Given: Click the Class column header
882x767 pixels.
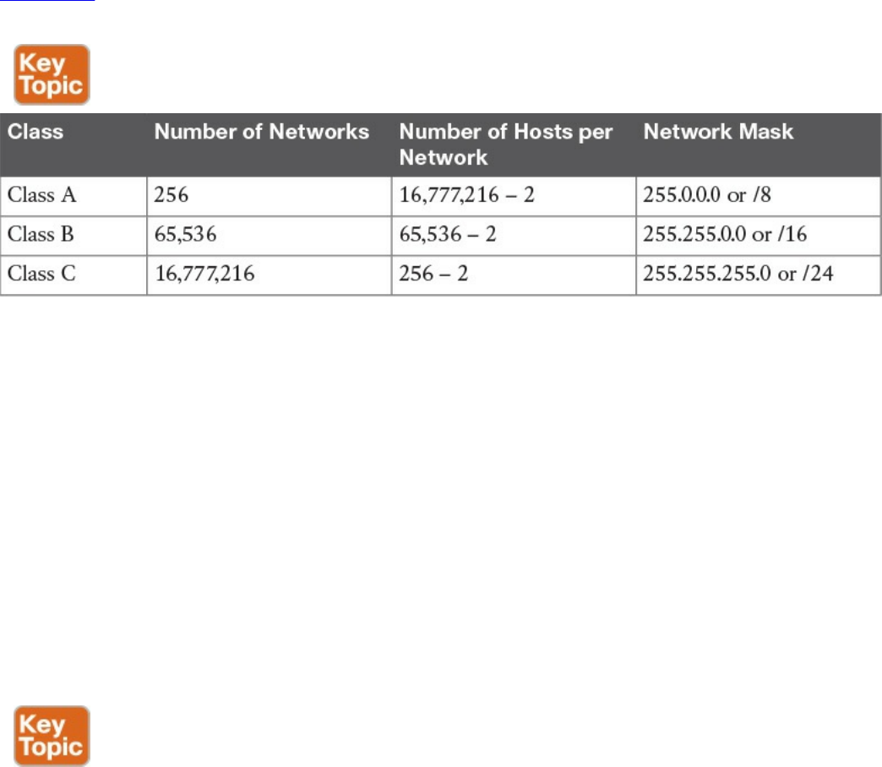Looking at the screenshot, I should [x=73, y=145].
